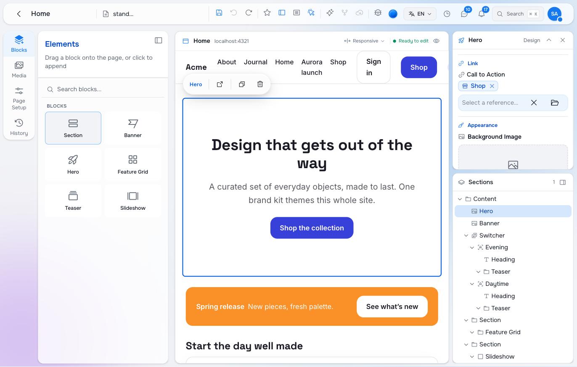Collapse the Daytime tree node
Image resolution: width=577 pixels, height=367 pixels.
[472, 284]
